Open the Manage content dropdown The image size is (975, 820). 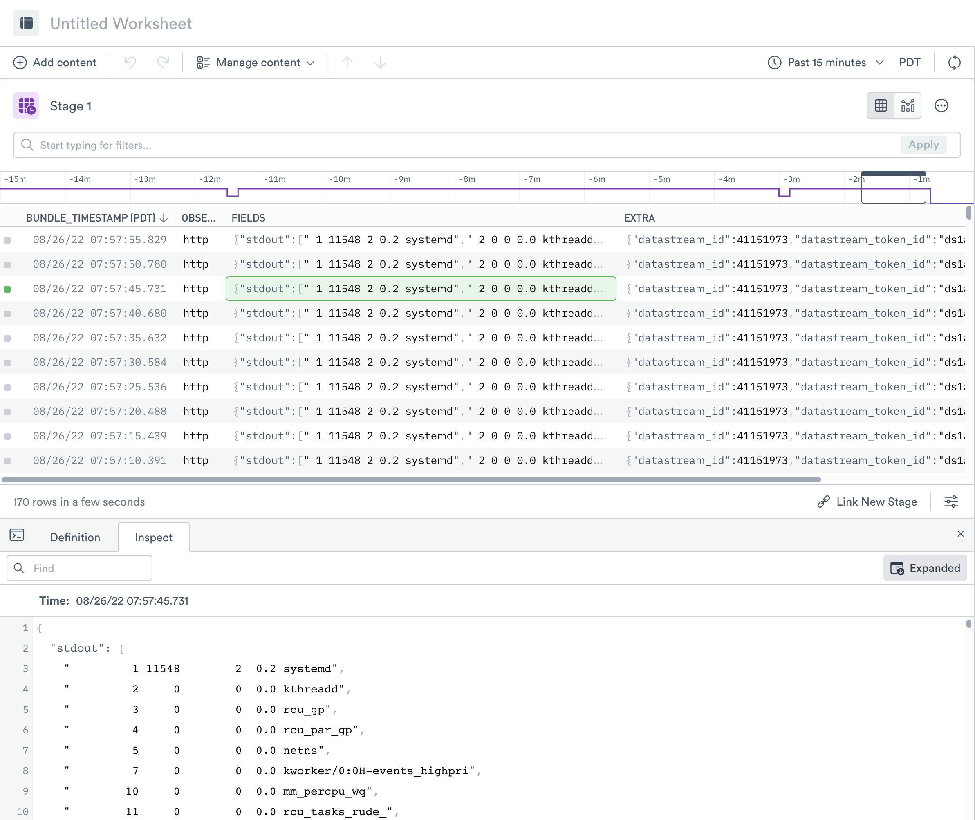(x=256, y=62)
